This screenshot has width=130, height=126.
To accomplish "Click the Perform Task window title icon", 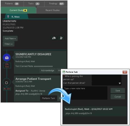I will click(64, 72).
